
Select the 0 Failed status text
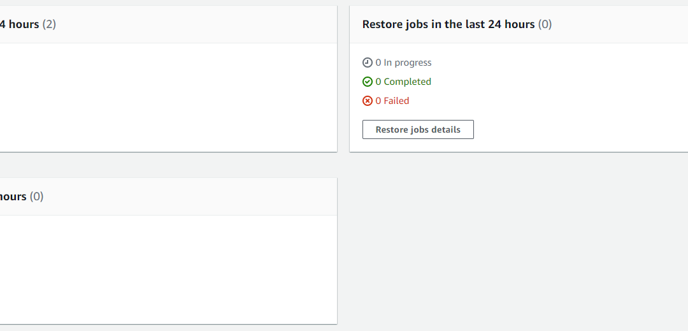[392, 101]
